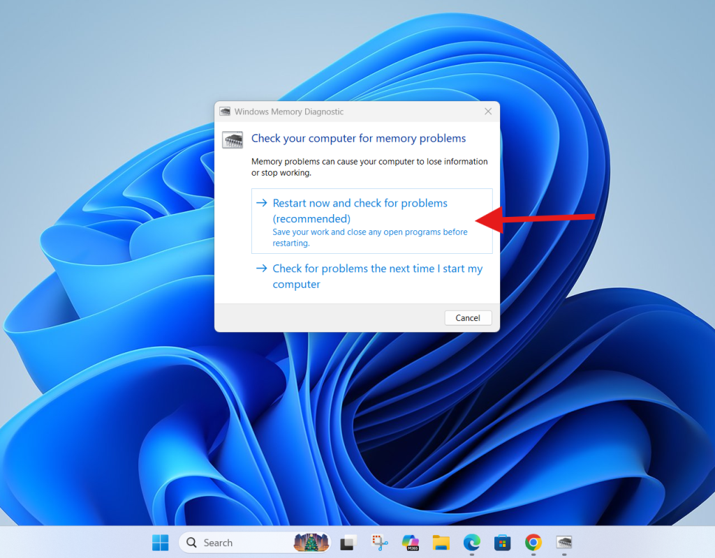Viewport: 715px width, 558px height.
Task: Click inside the taskbar Search box
Action: [237, 543]
